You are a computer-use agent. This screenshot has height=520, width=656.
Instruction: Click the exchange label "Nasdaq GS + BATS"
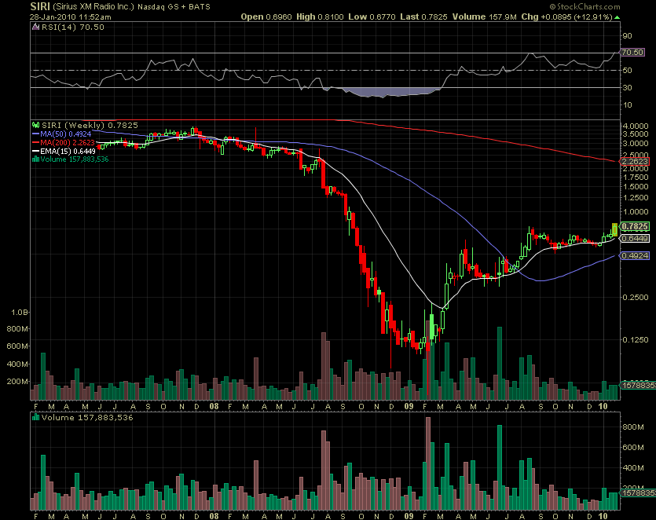tap(174, 7)
